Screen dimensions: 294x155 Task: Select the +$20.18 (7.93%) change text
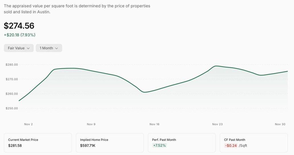click(20, 35)
